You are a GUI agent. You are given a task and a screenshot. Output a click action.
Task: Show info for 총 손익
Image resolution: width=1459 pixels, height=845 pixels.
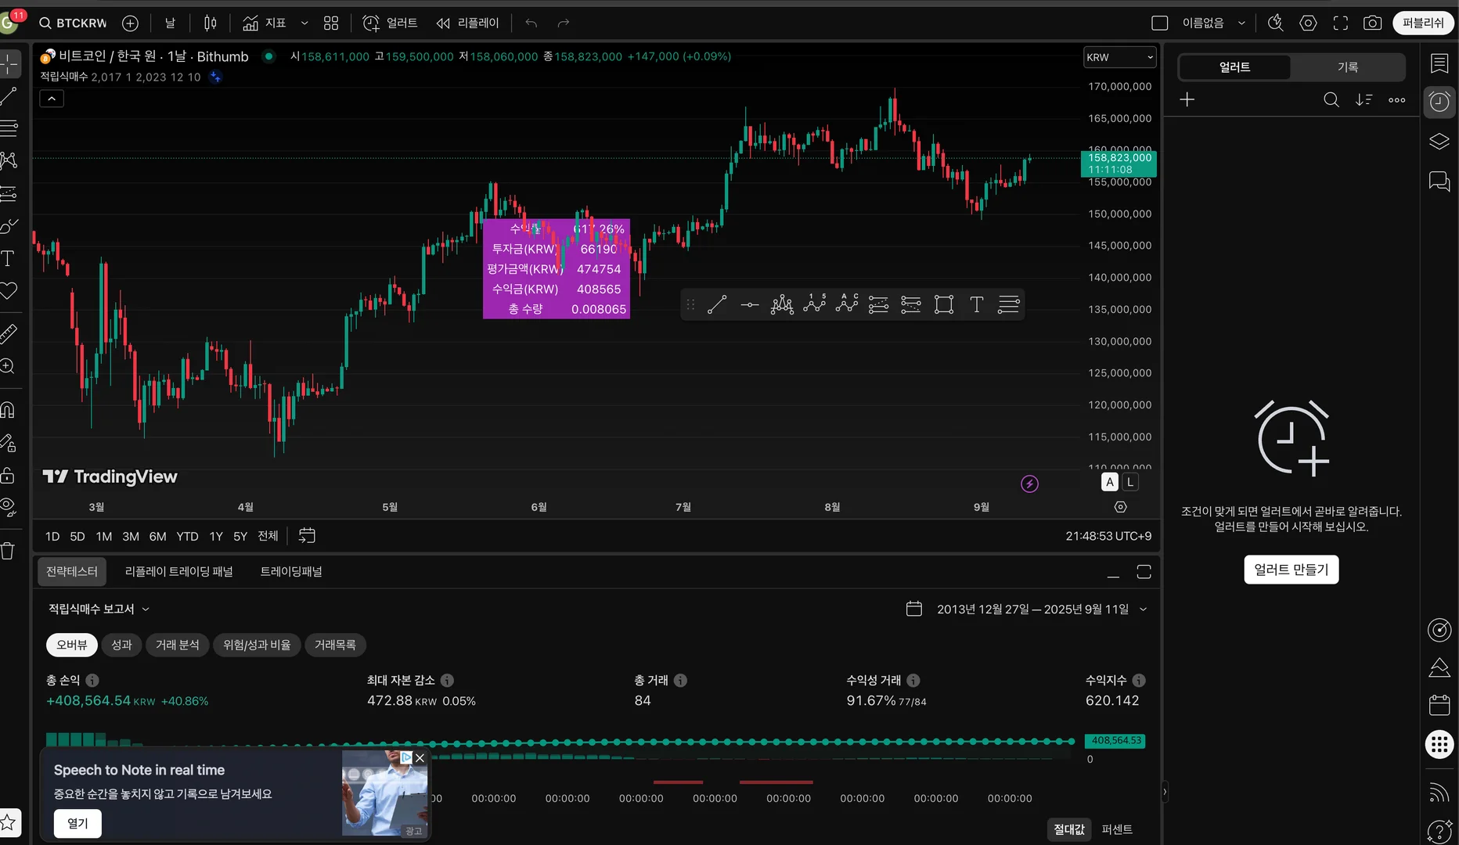pyautogui.click(x=92, y=681)
